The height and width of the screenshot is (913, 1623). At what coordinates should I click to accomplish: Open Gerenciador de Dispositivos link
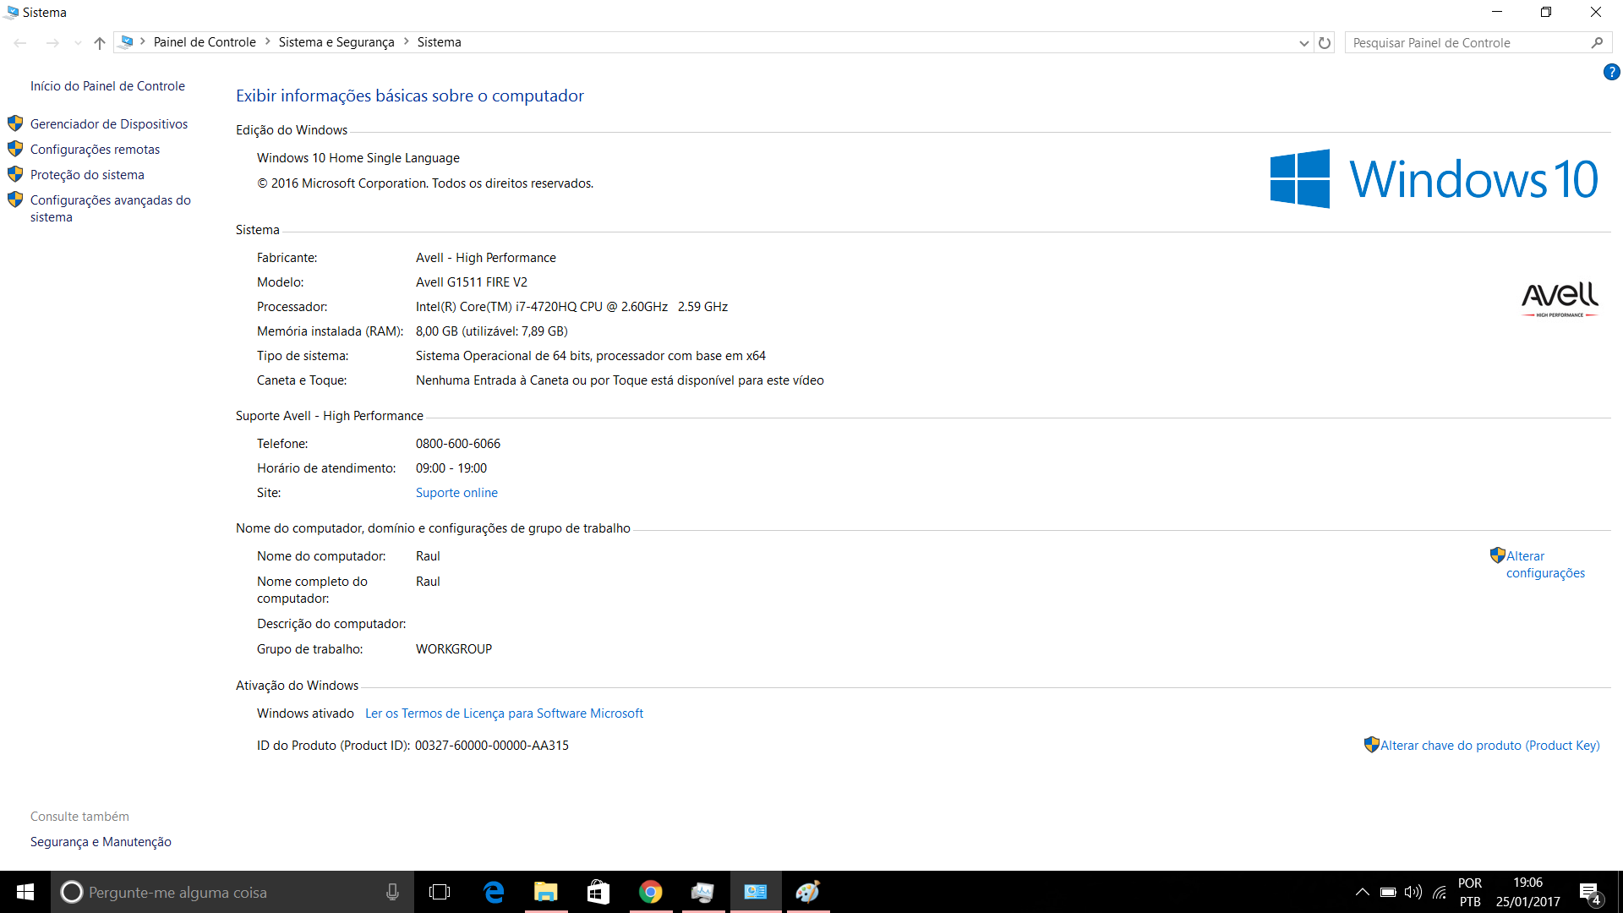click(109, 123)
